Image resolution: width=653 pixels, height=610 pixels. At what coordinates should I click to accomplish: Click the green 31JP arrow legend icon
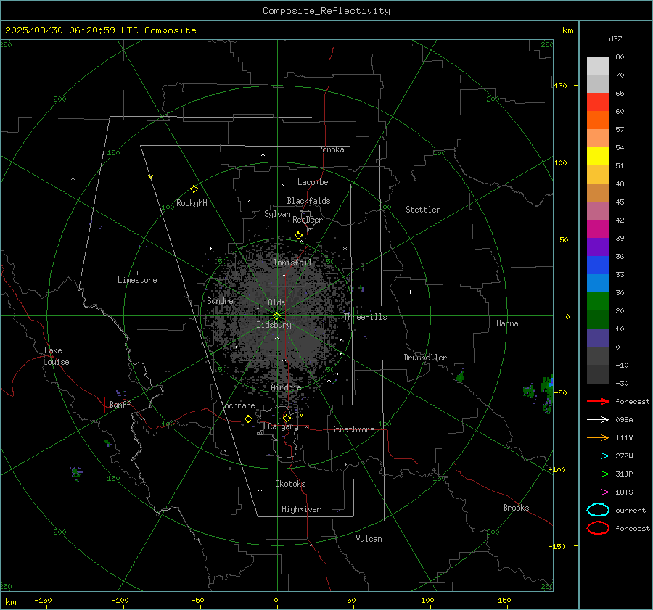(x=598, y=474)
